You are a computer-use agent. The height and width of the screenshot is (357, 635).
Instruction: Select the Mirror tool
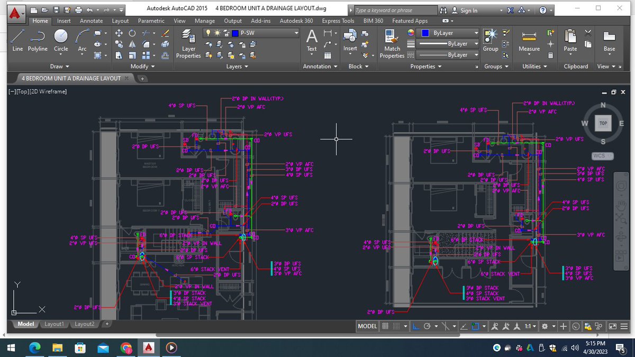132,44
